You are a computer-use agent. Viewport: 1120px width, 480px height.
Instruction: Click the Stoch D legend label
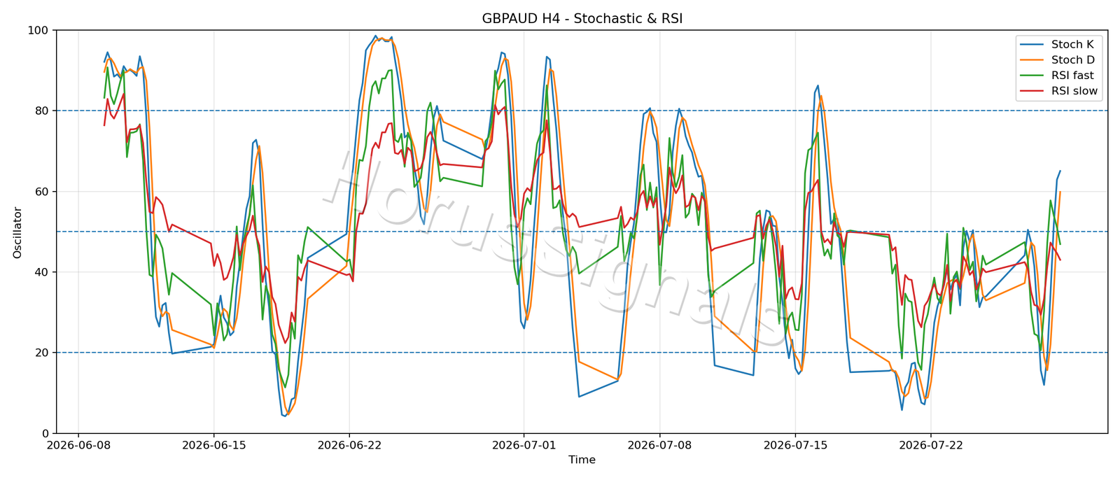pyautogui.click(x=1073, y=60)
